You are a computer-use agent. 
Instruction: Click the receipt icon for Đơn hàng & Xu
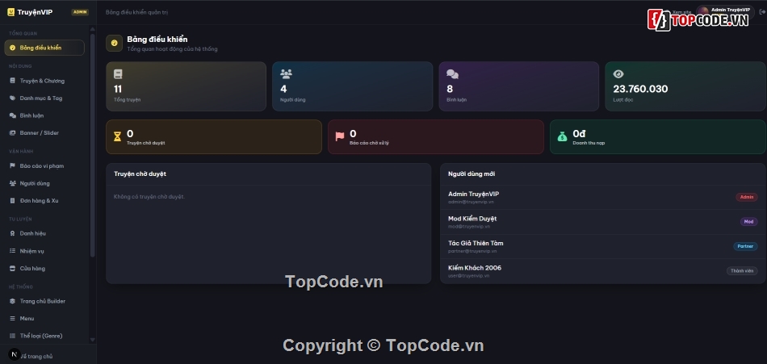coord(13,201)
